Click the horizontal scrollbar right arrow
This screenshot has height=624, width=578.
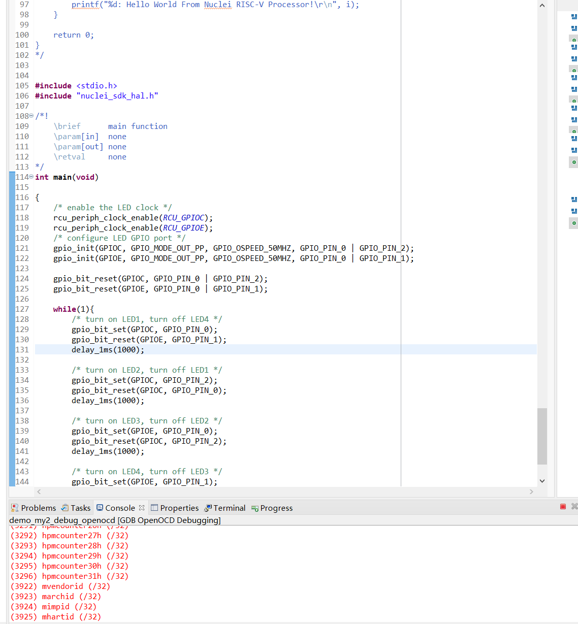click(x=531, y=491)
